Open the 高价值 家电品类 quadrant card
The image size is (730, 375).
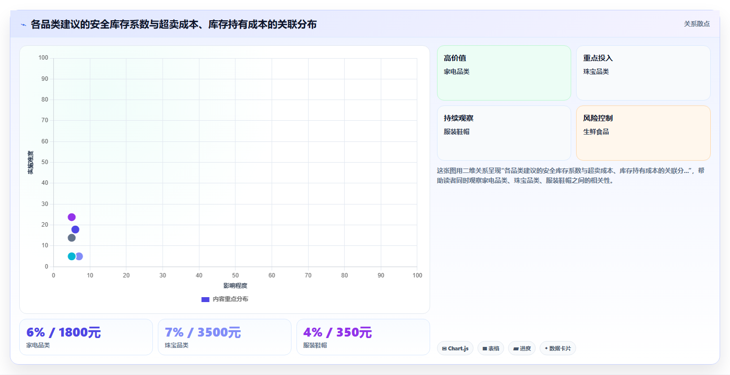[x=504, y=73]
